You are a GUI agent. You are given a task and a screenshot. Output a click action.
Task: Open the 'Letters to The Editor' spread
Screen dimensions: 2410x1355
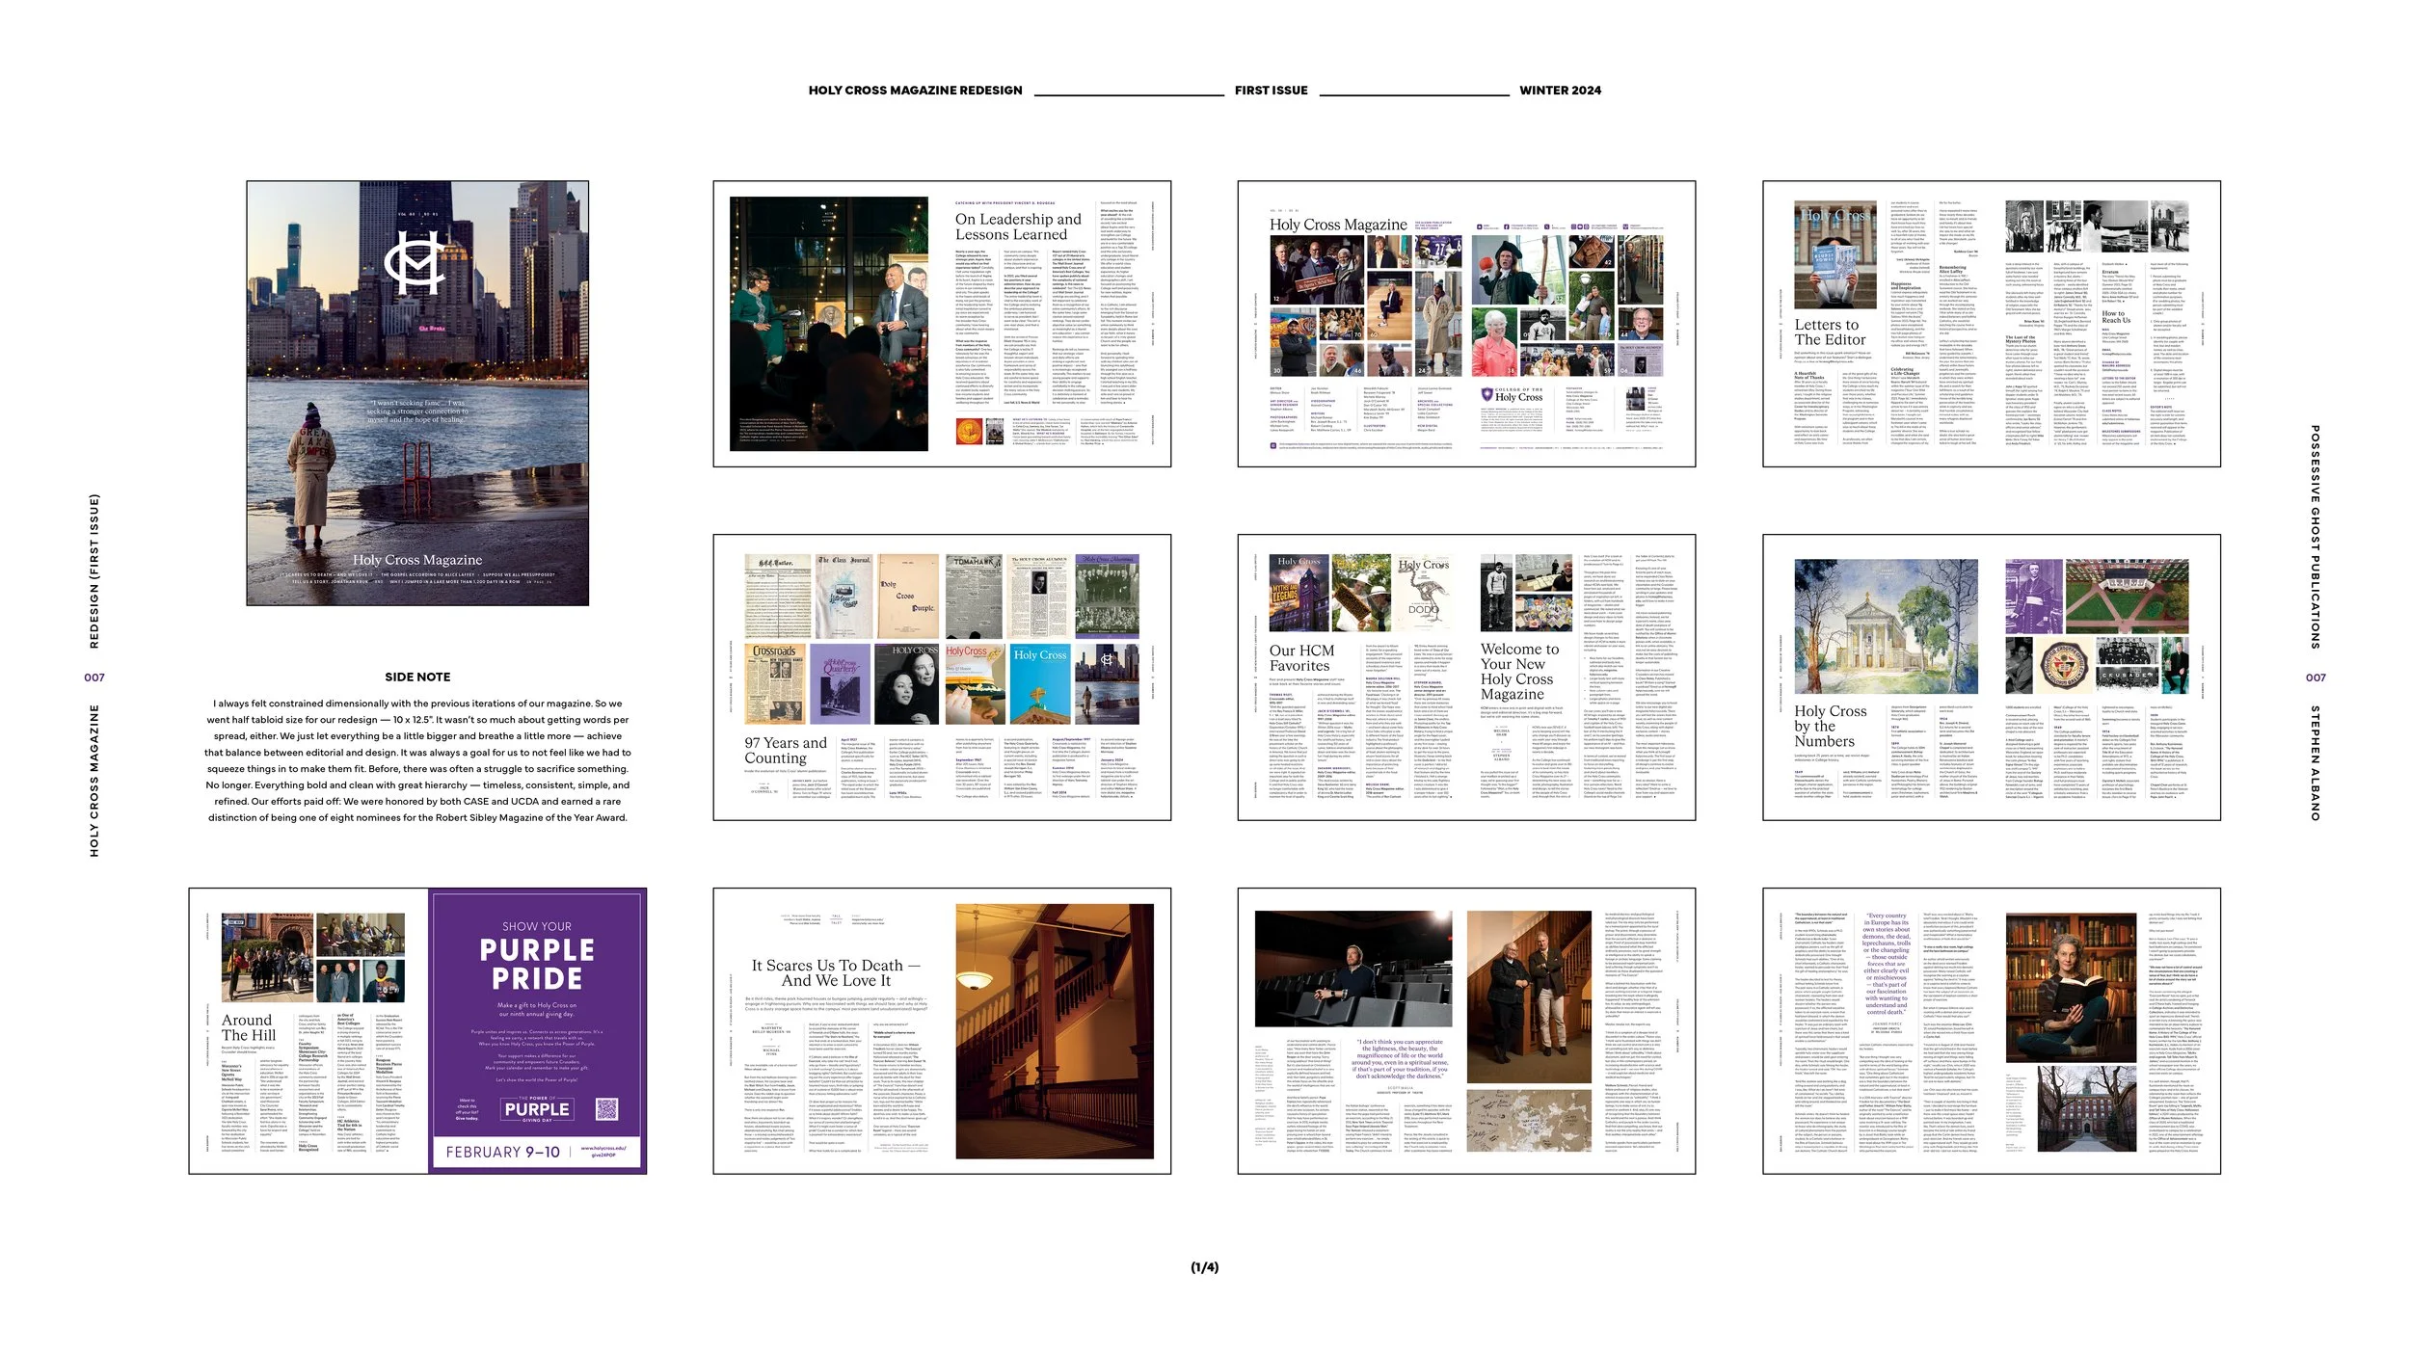click(x=1992, y=324)
